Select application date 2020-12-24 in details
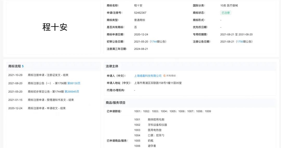 (x=141, y=34)
